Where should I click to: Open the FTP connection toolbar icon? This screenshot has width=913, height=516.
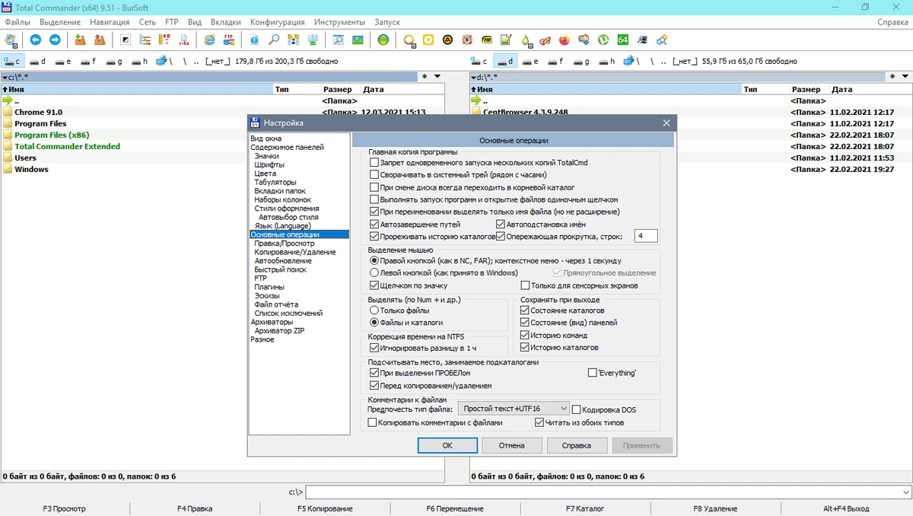228,40
